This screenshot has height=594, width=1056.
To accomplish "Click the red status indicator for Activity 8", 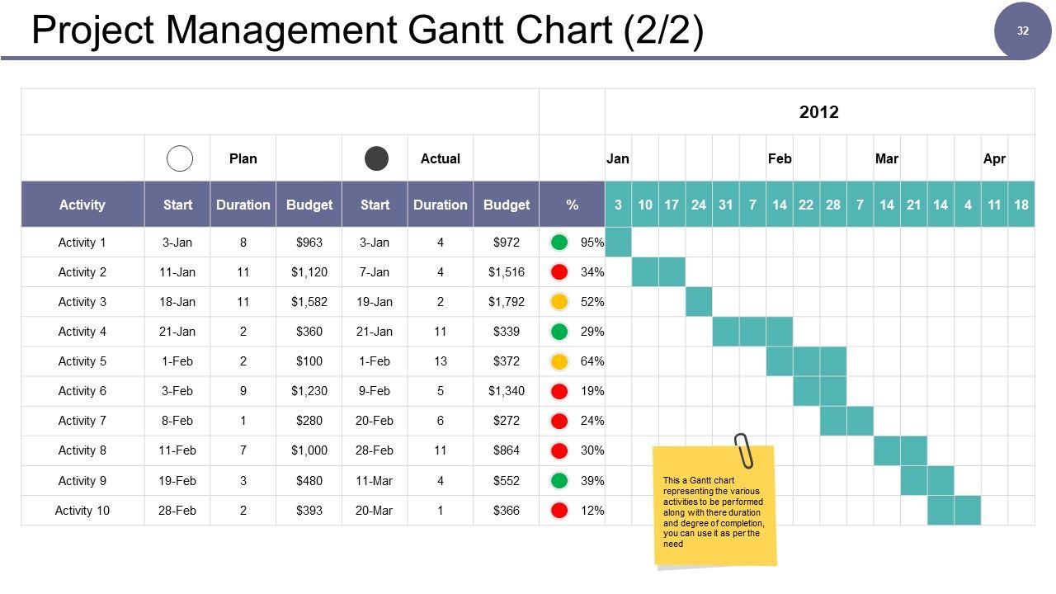I will [x=559, y=450].
